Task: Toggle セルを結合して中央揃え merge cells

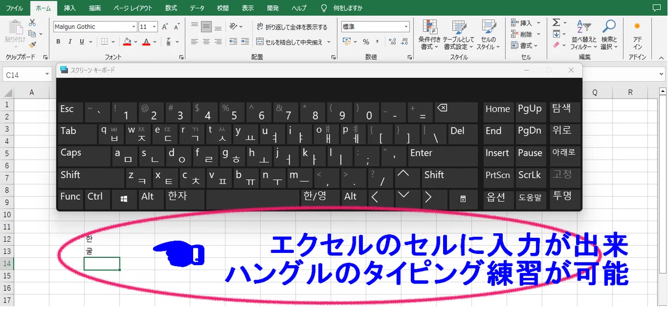Action: click(289, 42)
